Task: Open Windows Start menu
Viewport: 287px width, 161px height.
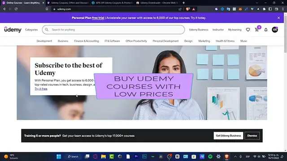Action: pos(59,157)
